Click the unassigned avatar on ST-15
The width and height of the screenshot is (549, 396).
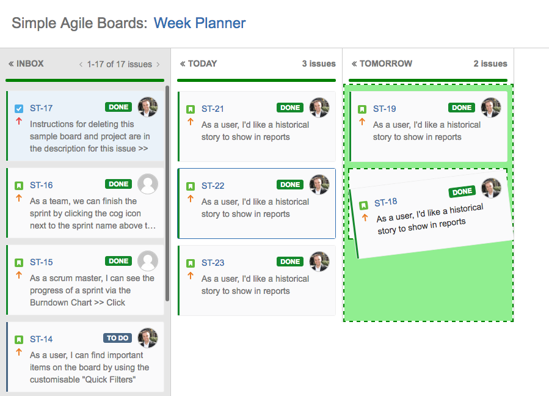coord(148,261)
